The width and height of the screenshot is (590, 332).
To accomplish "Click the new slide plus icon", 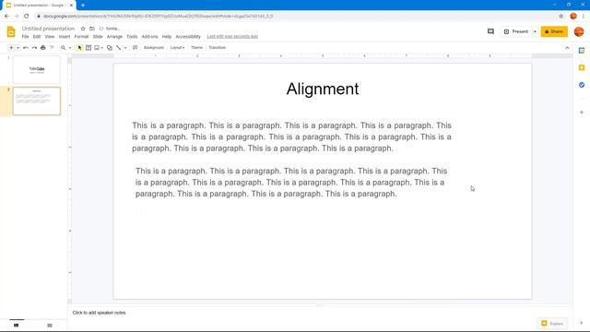I will [x=11, y=48].
